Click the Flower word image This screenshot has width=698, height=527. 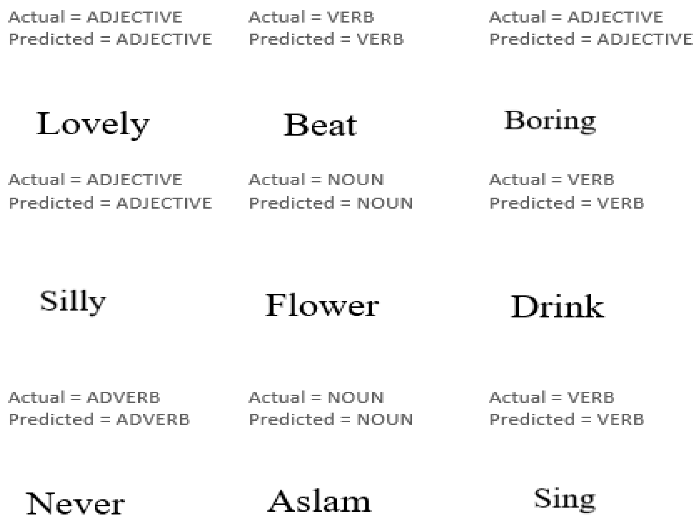(322, 305)
